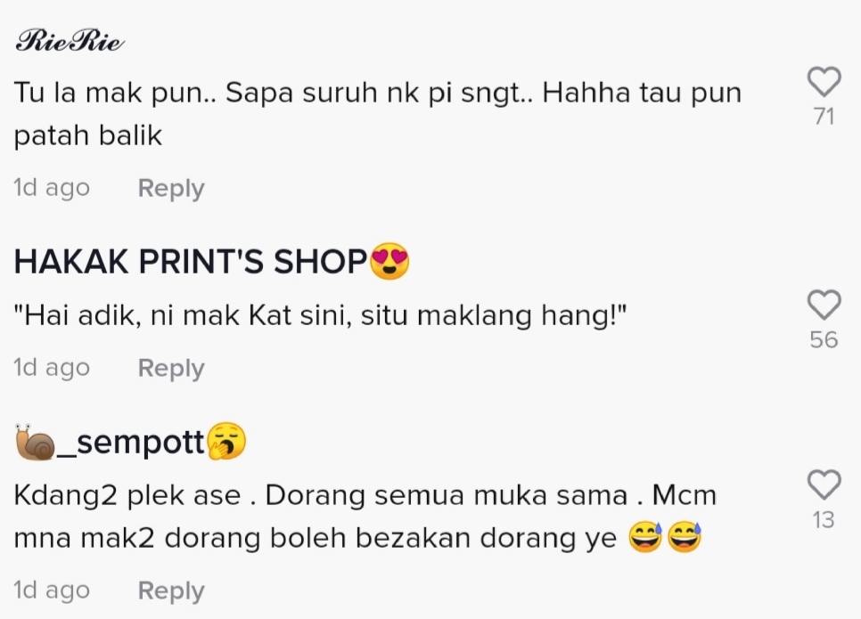This screenshot has height=619, width=861.
Task: Like the _sempott comment using heart
Action: point(824,485)
